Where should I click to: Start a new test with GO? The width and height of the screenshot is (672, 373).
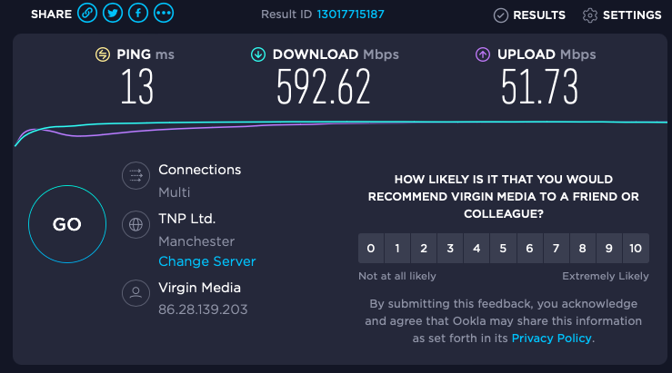coord(67,224)
